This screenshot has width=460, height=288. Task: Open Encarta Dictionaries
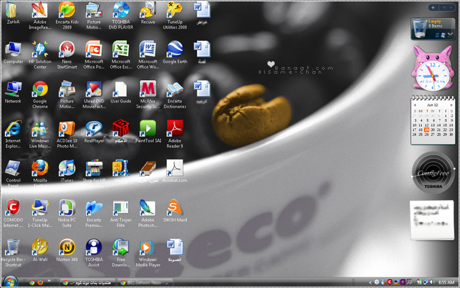coord(175,89)
